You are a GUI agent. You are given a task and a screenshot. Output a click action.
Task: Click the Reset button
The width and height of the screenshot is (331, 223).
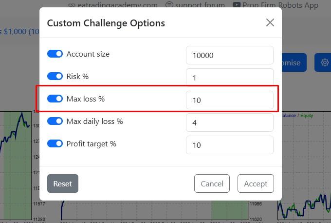63,183
